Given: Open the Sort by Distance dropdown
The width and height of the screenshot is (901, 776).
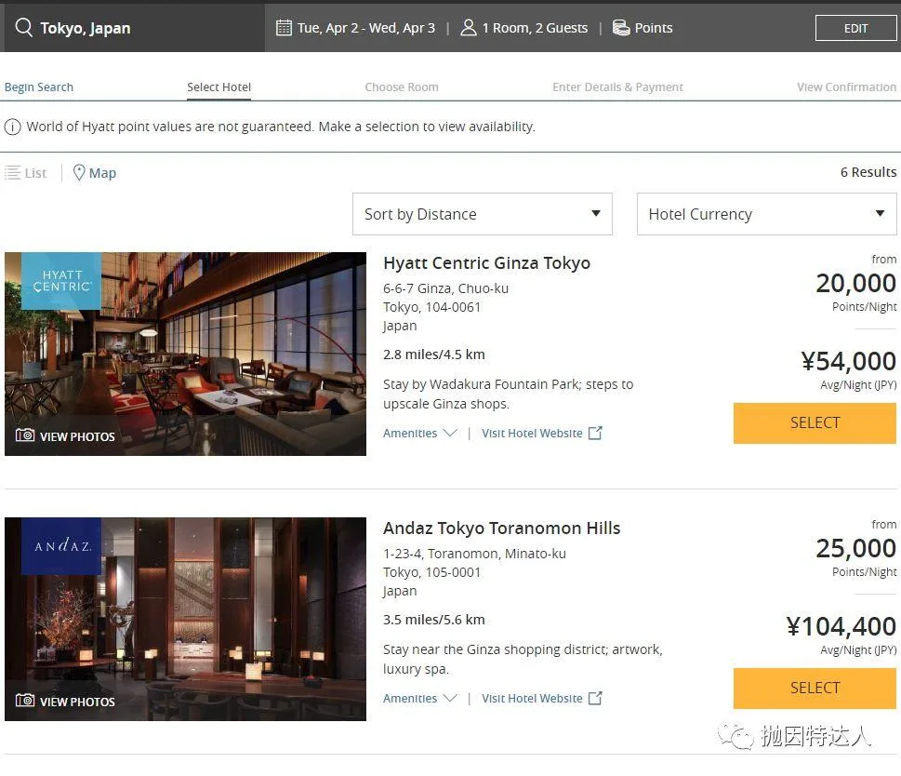Looking at the screenshot, I should 482,214.
